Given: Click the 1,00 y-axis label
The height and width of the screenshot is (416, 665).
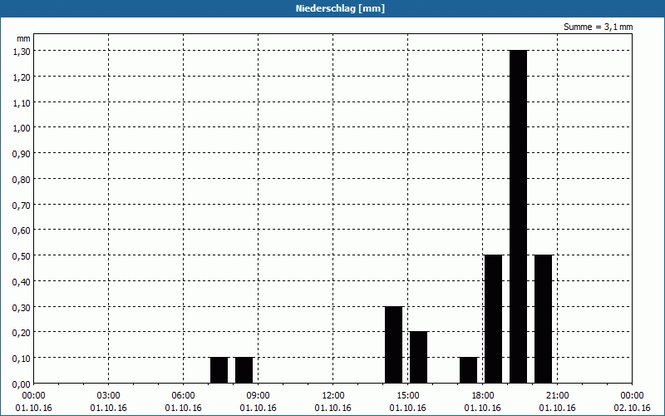Looking at the screenshot, I should coord(22,128).
